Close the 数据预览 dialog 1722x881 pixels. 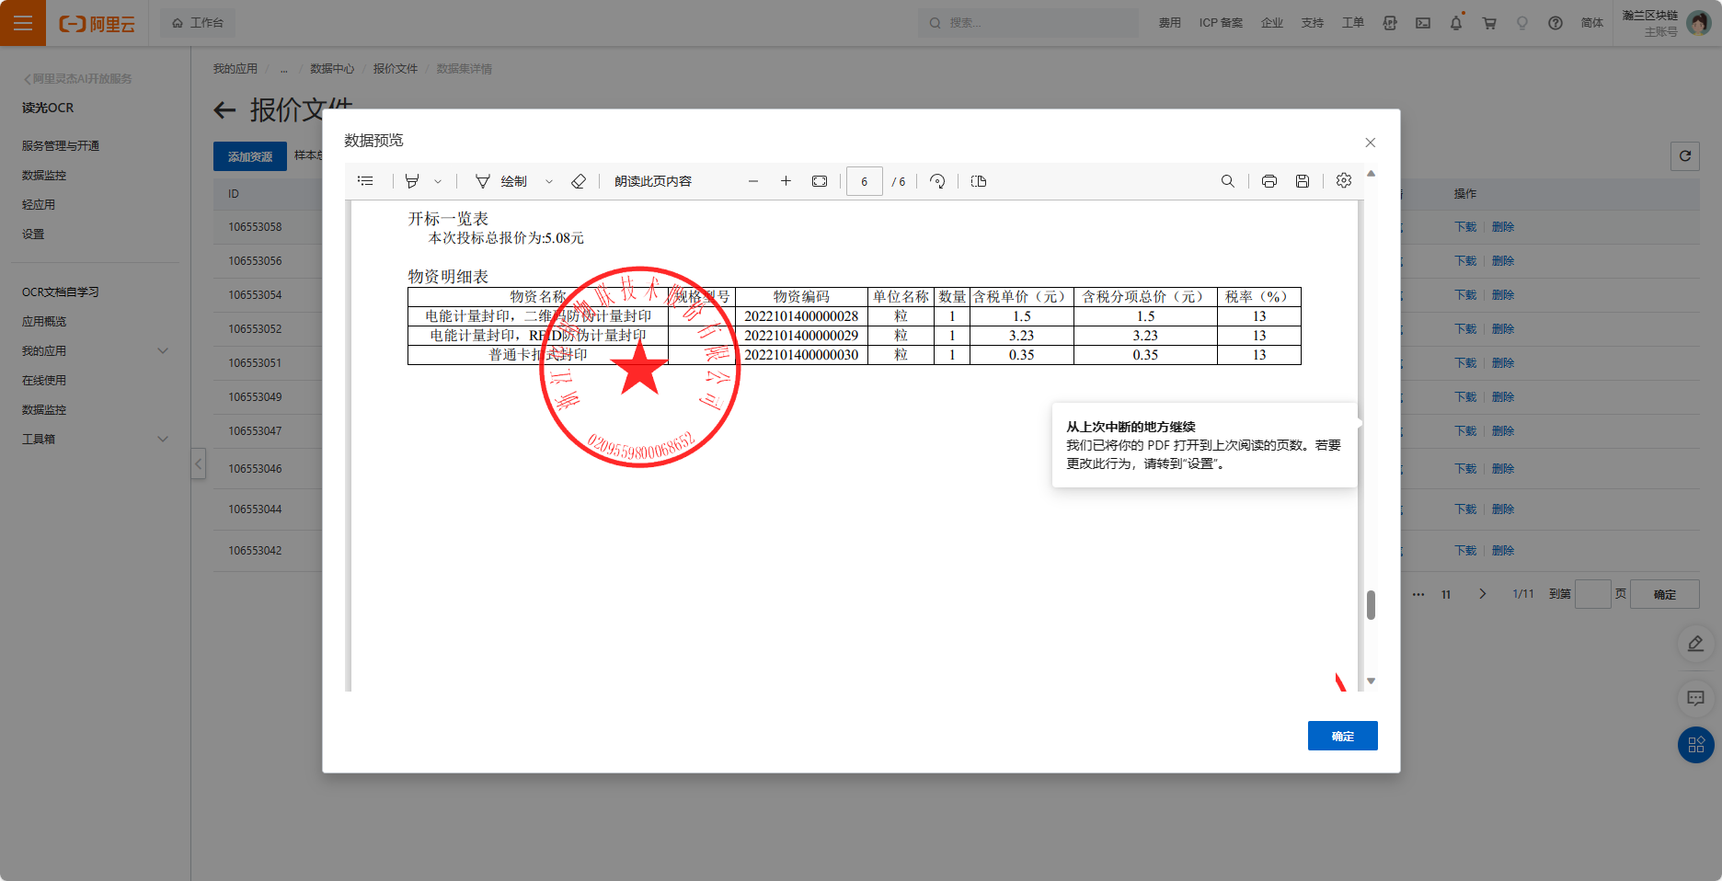(1371, 143)
